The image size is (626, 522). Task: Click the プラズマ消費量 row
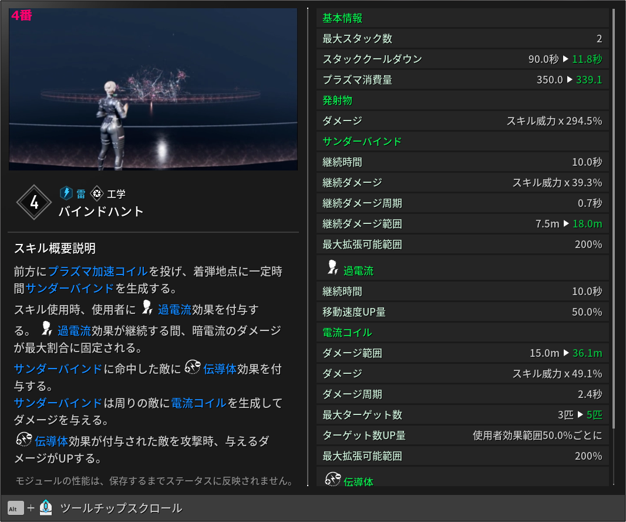pyautogui.click(x=463, y=79)
